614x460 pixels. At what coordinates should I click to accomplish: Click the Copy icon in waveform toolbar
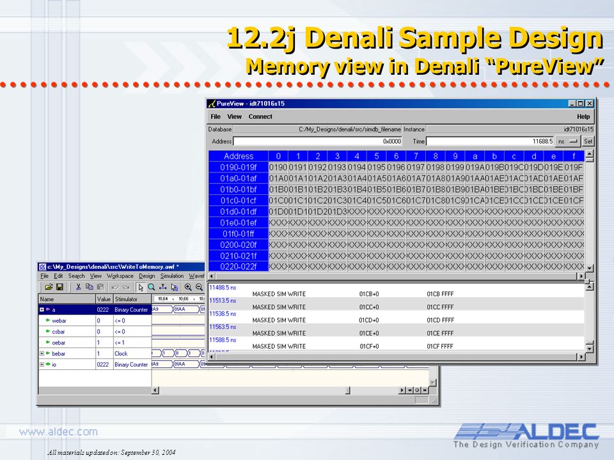coord(90,287)
